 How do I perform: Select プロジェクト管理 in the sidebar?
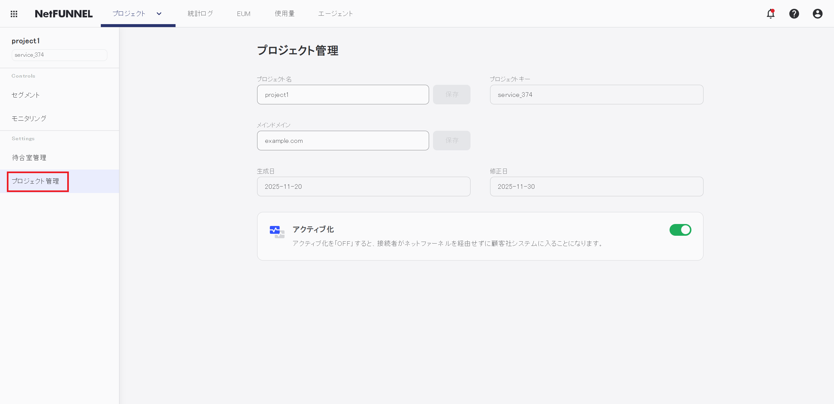point(36,181)
